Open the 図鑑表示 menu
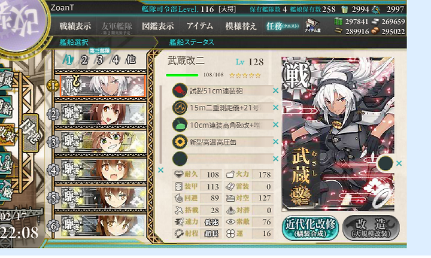The width and height of the screenshot is (431, 258). tap(158, 26)
